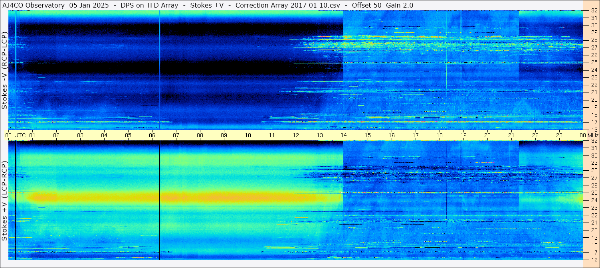This screenshot has width=600, height=268.
Task: Select the 06 hour tick
Action: pos(152,135)
